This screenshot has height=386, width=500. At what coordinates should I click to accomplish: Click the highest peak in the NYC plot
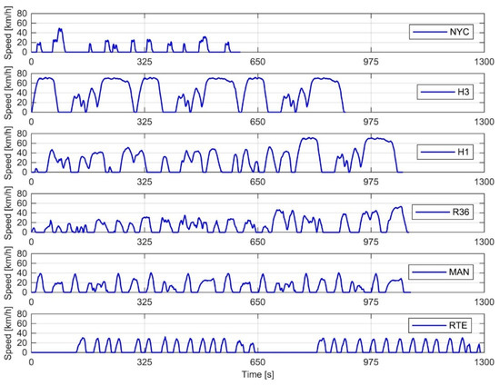point(60,29)
